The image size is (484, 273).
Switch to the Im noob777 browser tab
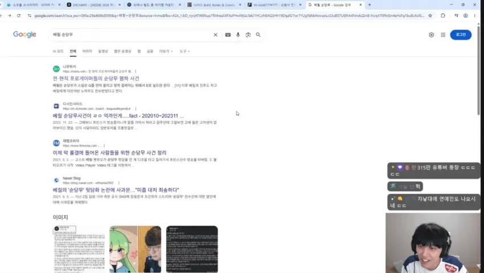click(274, 5)
